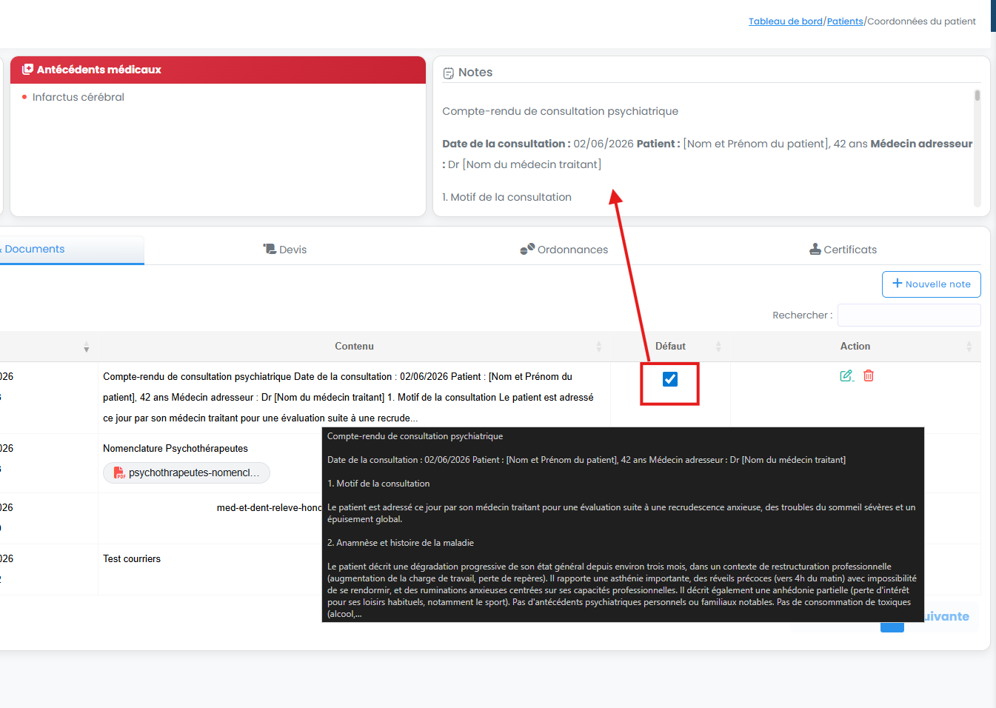Click the Nouvelle note button
This screenshot has width=996, height=708.
tap(932, 284)
